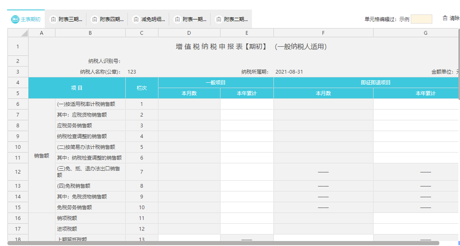460x246 pixels.
Task: Click the clipboard icon on 附表二期 tab
Action: click(218, 19)
